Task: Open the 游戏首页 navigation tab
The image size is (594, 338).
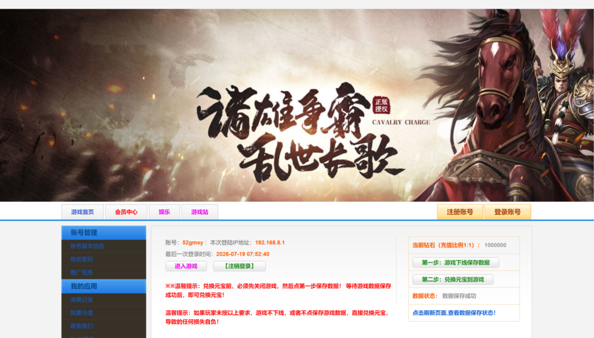Action: (x=82, y=212)
